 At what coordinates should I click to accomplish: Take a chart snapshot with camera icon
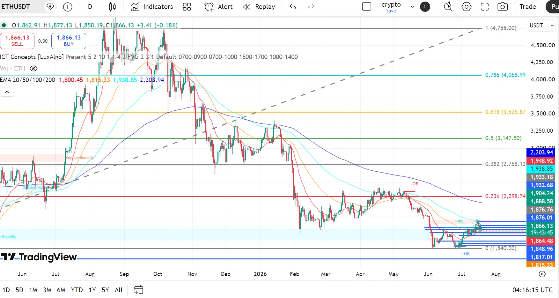tap(503, 7)
